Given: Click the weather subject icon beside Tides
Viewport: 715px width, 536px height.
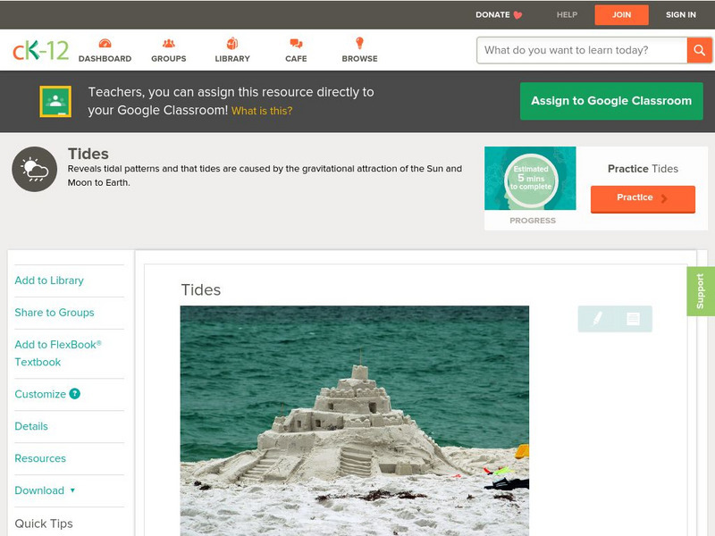Looking at the screenshot, I should click(35, 169).
